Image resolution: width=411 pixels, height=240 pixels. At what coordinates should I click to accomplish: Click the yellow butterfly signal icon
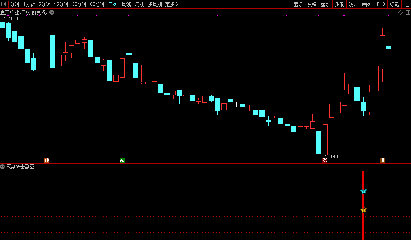point(363,210)
